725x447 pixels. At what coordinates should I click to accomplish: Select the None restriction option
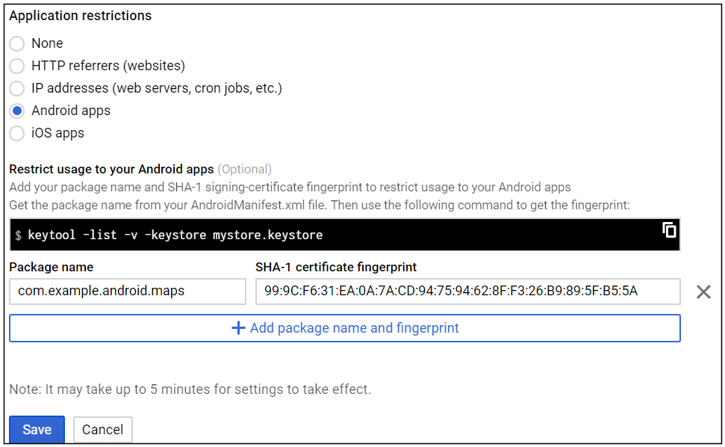point(17,43)
